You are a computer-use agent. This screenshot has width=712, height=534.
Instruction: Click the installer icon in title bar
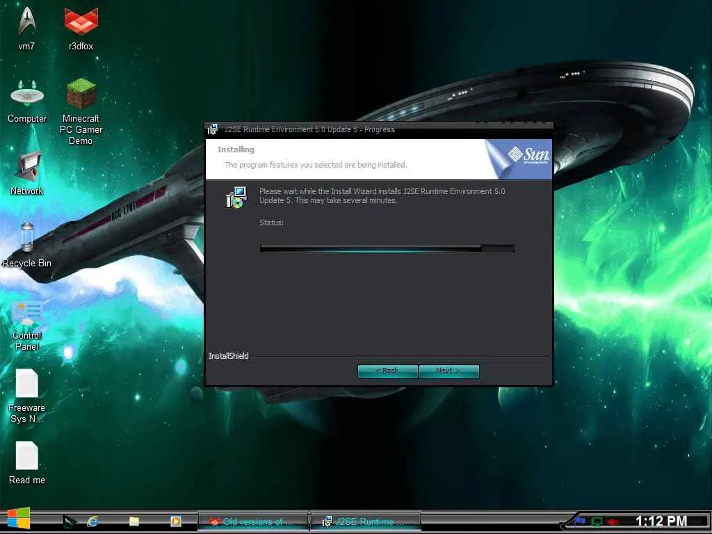[213, 129]
